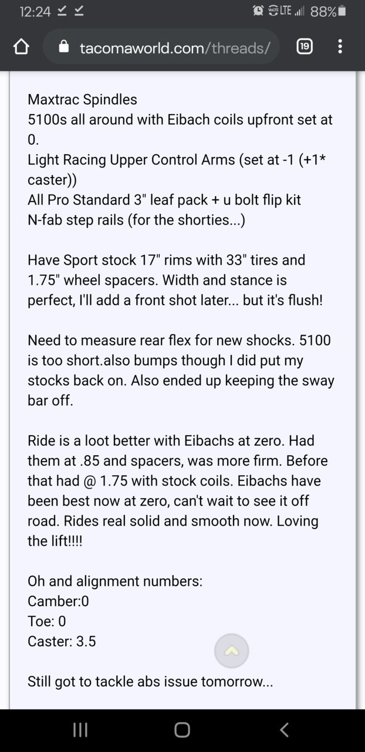Image resolution: width=365 pixels, height=752 pixels.
Task: Tap the Chrome home icon
Action: pyautogui.click(x=21, y=47)
